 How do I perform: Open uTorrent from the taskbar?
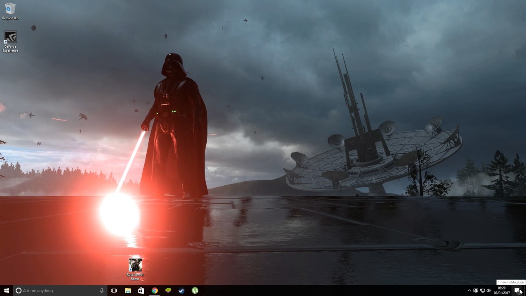coord(195,291)
